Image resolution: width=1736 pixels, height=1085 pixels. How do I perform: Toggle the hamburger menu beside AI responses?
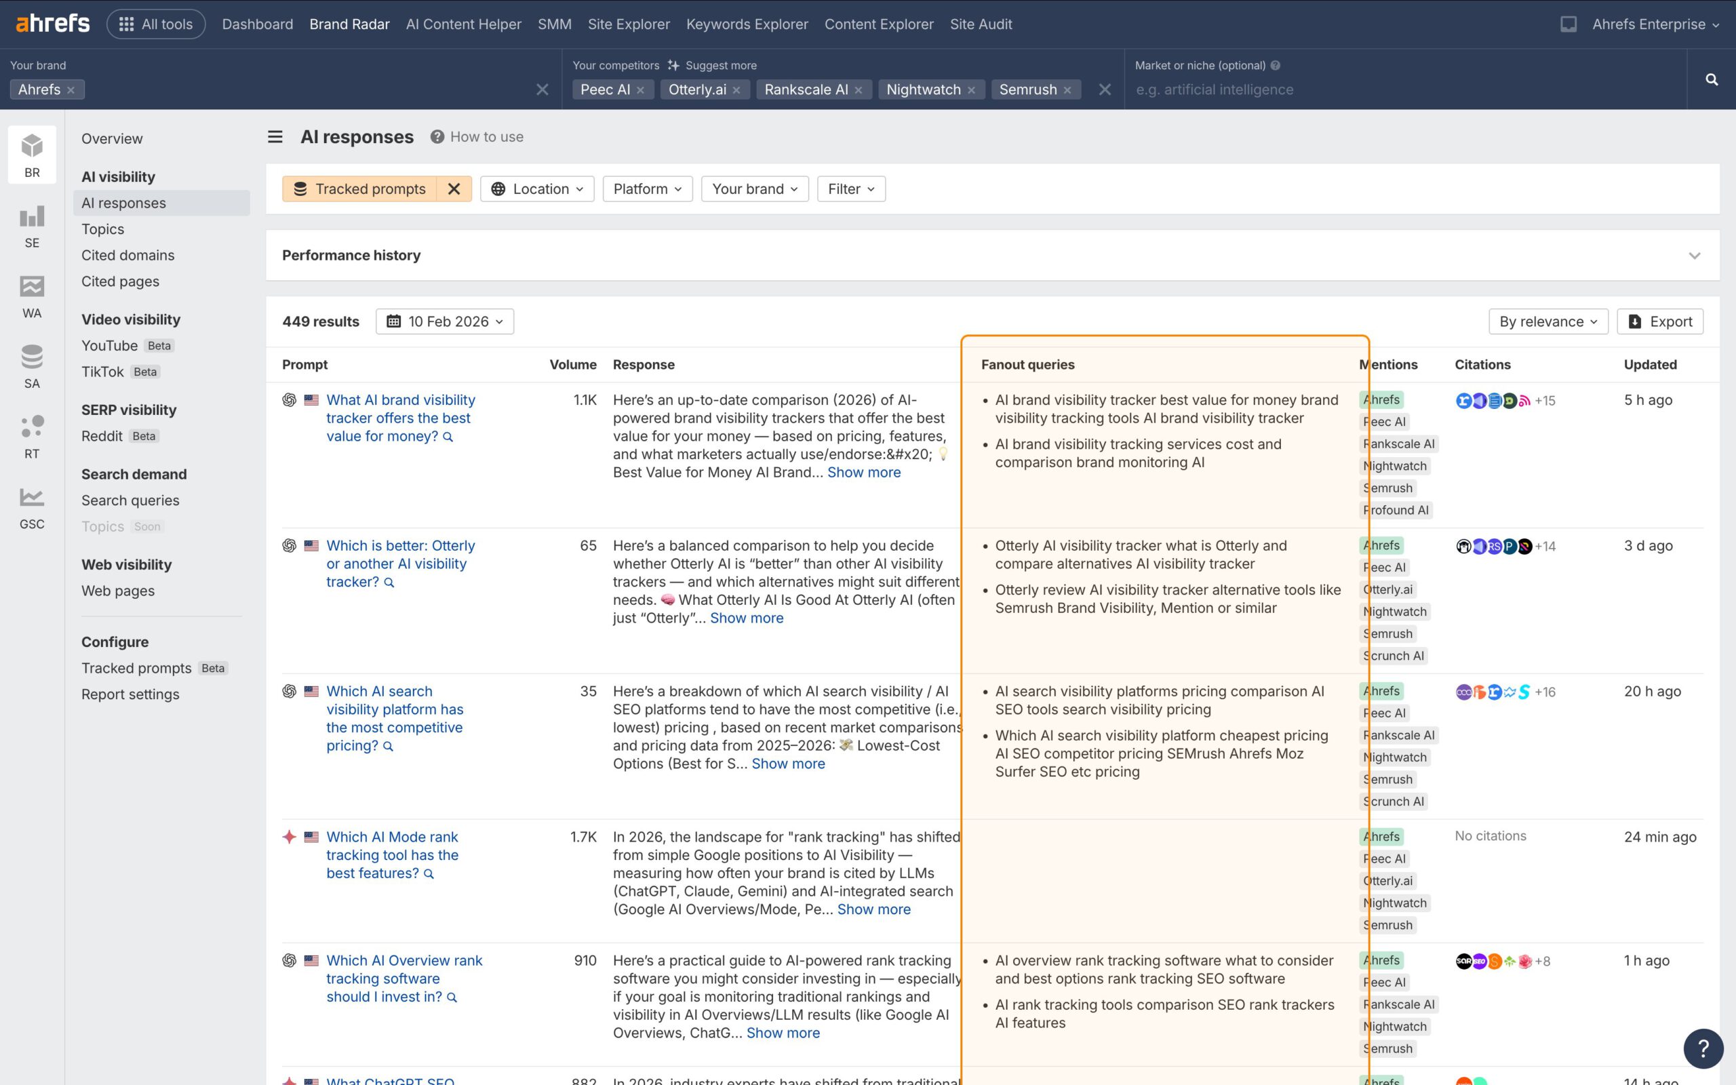coord(275,136)
